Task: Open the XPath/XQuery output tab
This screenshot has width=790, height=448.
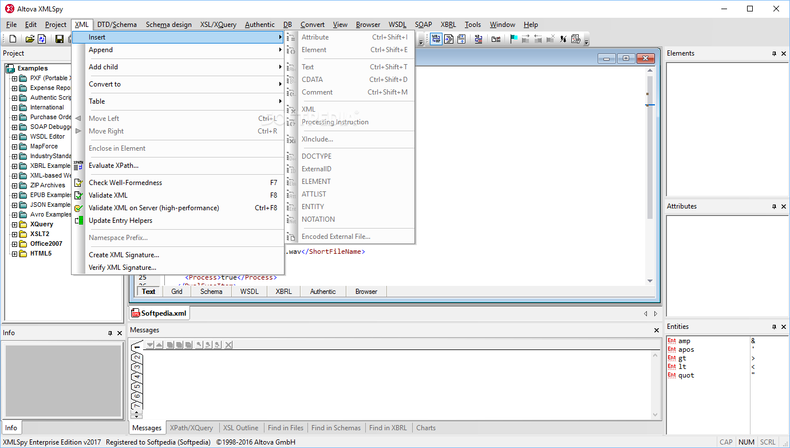Action: point(191,428)
